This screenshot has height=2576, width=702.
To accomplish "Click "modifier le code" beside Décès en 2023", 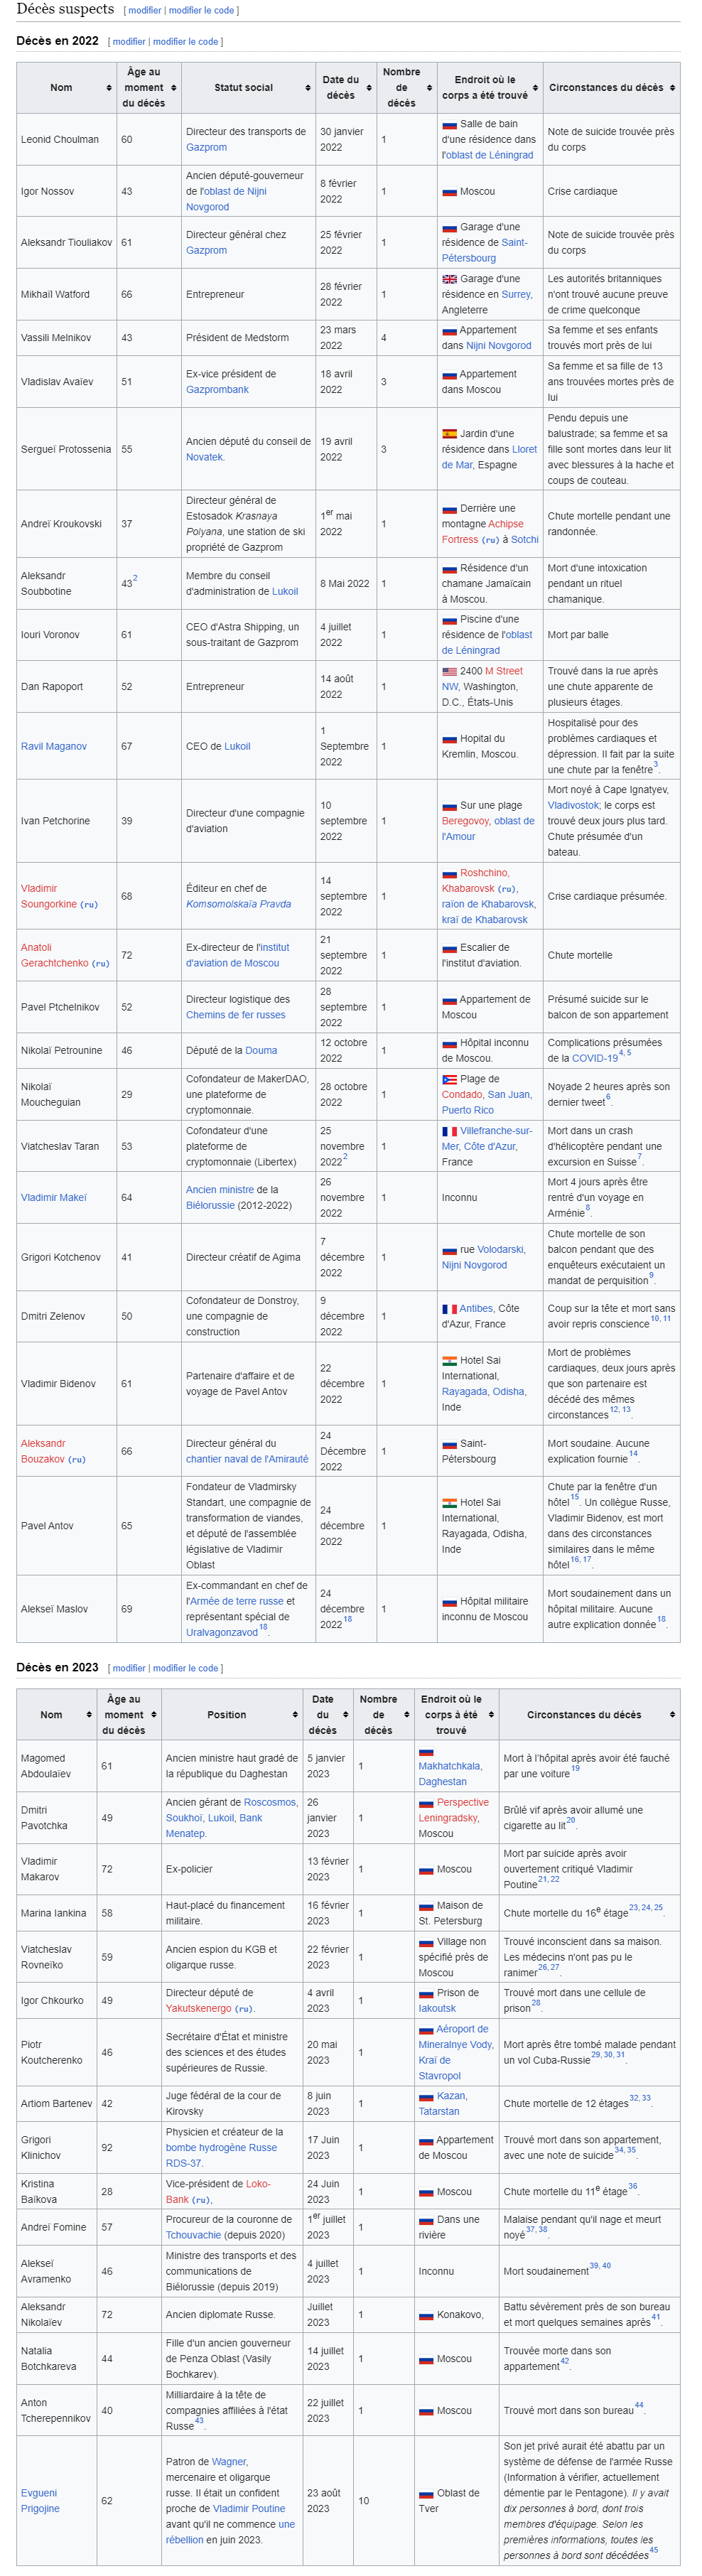I will [185, 1668].
